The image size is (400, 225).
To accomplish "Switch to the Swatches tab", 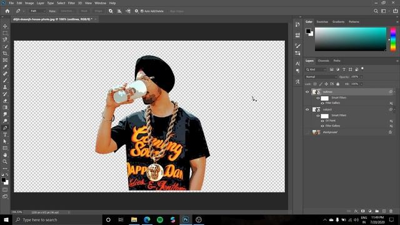I will tap(322, 22).
